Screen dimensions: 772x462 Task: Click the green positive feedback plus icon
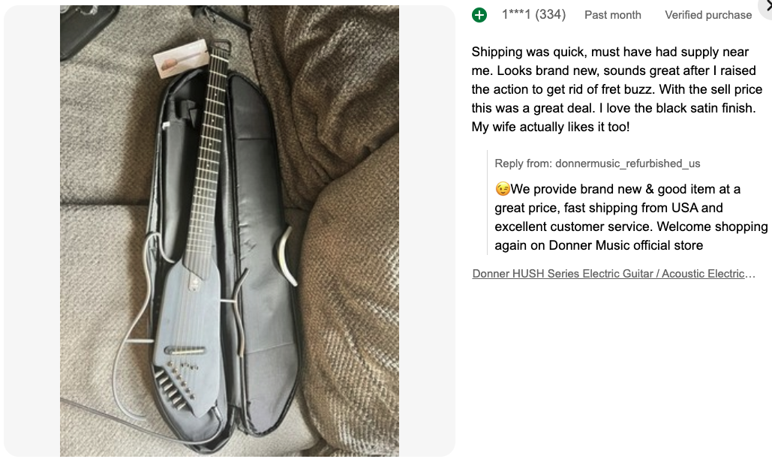[479, 15]
